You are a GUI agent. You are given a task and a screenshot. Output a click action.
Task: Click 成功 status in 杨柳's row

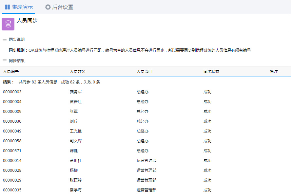[207, 170]
